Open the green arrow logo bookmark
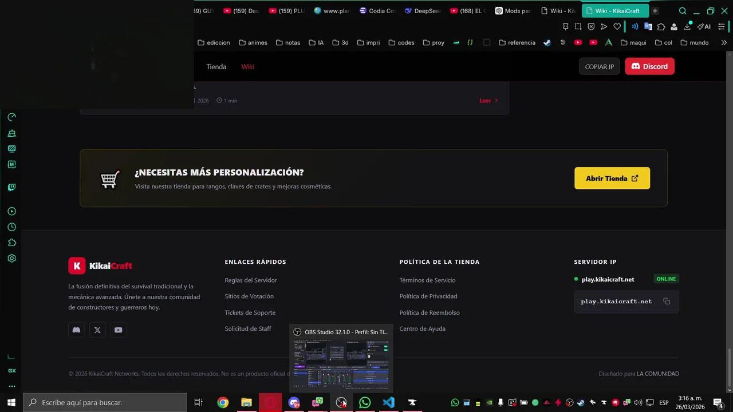Viewport: 733px width, 412px height. coord(608,42)
